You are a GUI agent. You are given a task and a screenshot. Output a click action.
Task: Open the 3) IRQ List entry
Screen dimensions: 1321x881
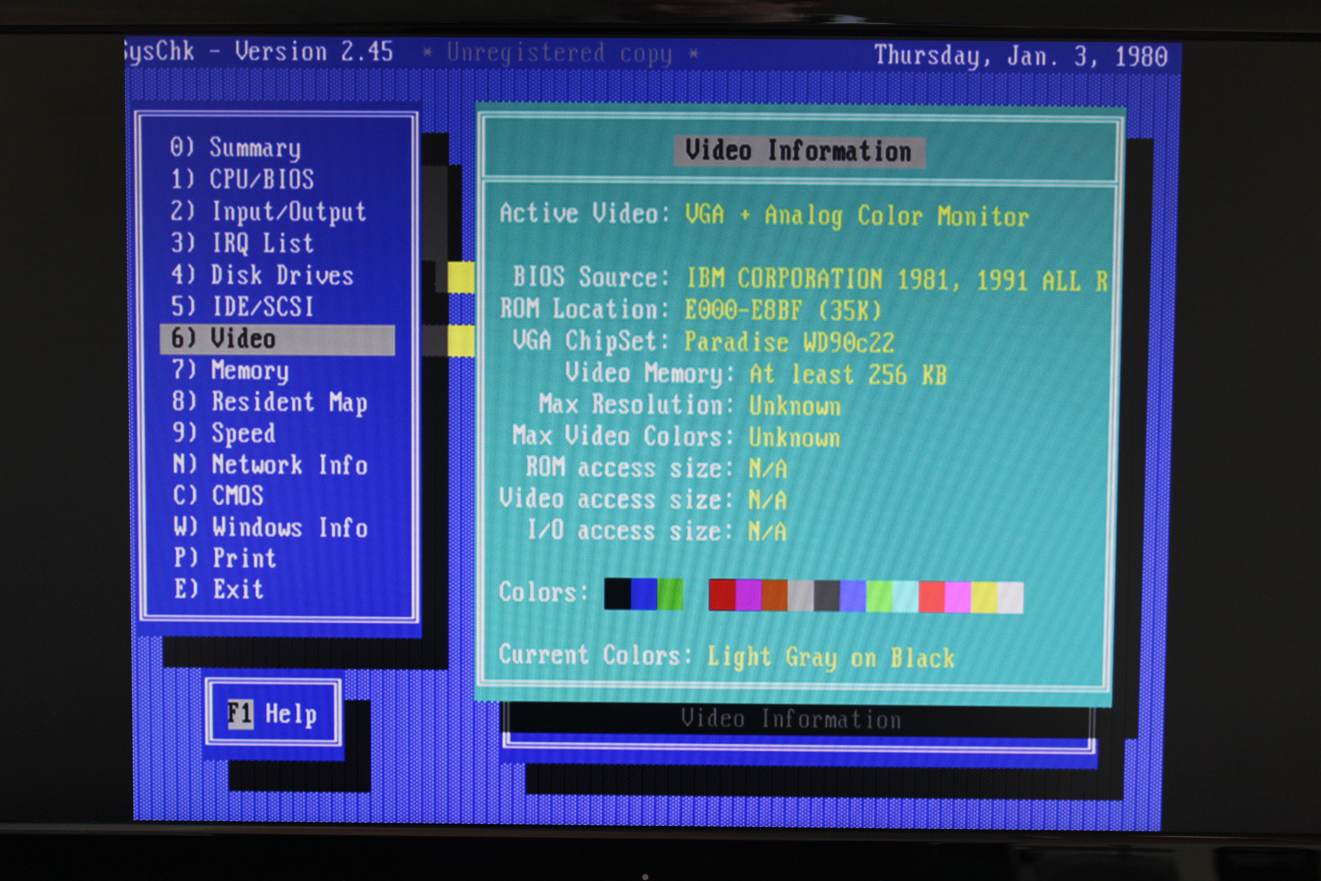pyautogui.click(x=242, y=243)
